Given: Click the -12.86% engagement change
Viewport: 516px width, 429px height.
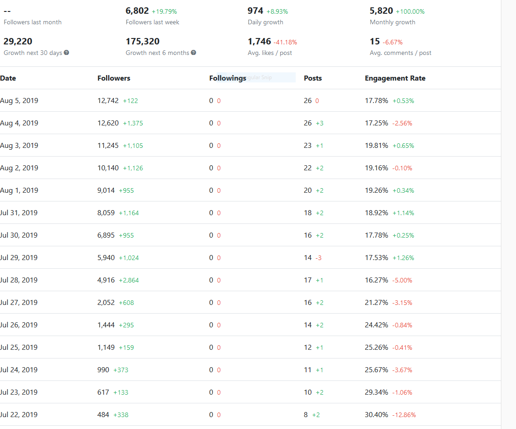Looking at the screenshot, I should (x=404, y=415).
